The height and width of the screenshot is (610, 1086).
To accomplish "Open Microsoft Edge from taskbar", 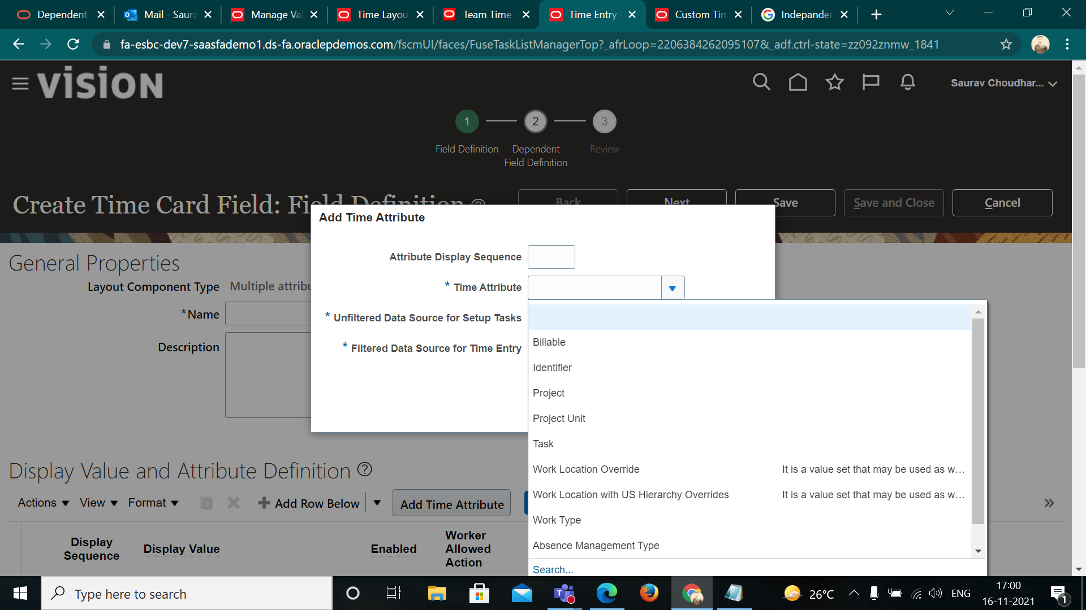I will coord(606,594).
